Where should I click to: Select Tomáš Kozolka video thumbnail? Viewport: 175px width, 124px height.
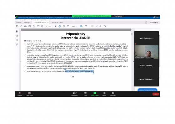[x=147, y=52]
